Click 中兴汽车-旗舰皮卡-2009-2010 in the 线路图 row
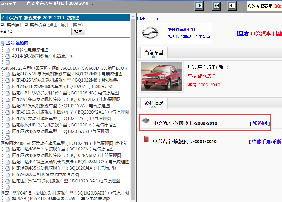The width and height of the screenshot is (282, 202). coord(185,123)
